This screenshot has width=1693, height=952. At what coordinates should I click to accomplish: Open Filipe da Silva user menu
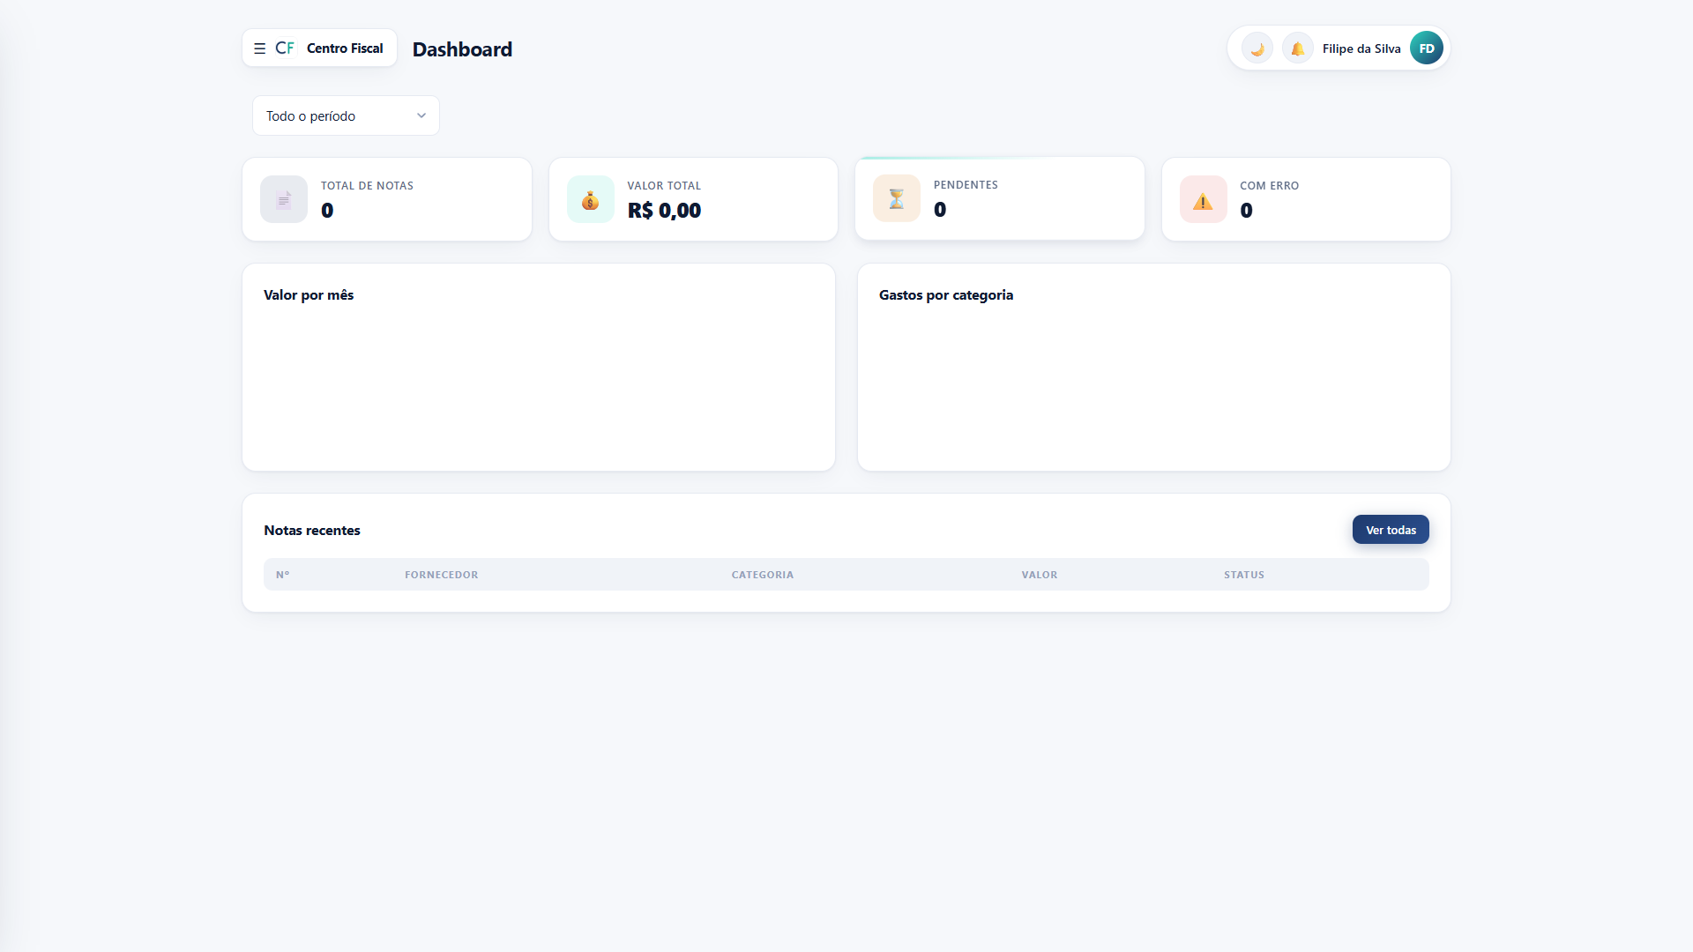click(1361, 48)
